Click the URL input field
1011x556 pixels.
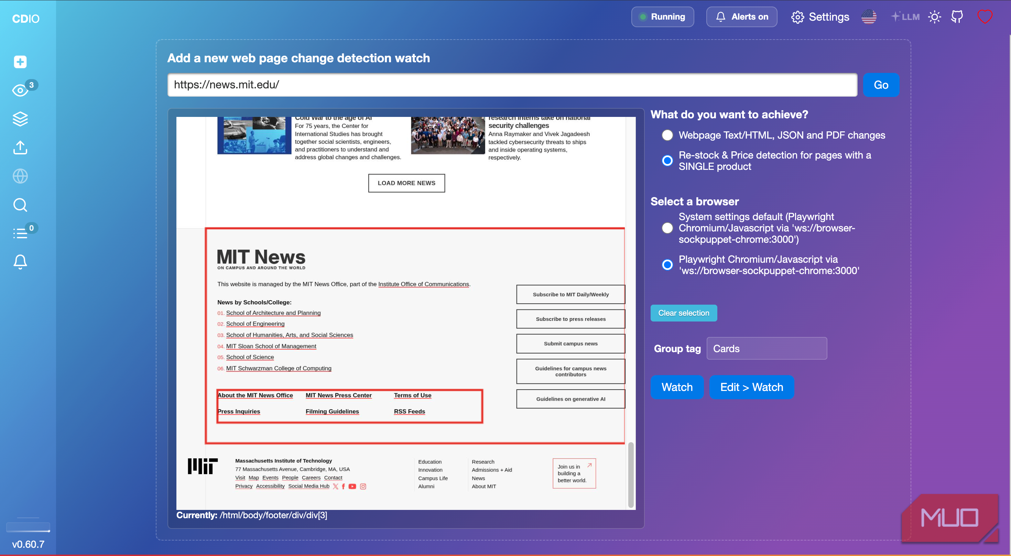pyautogui.click(x=512, y=85)
